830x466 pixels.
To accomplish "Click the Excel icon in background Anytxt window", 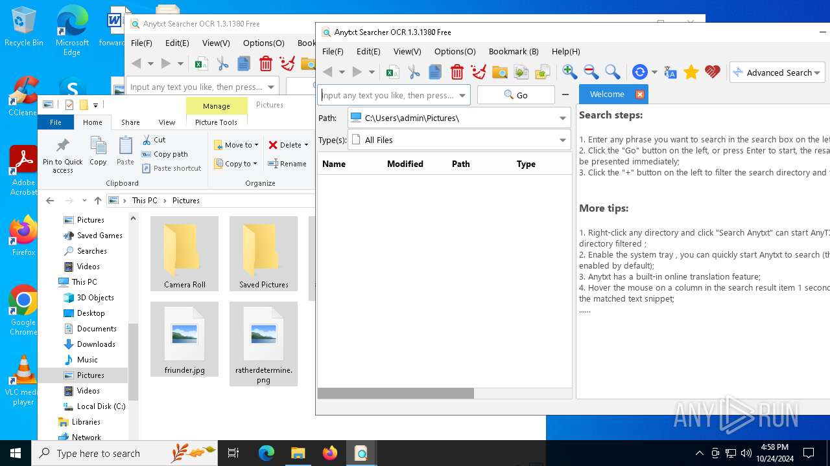I will click(x=201, y=63).
